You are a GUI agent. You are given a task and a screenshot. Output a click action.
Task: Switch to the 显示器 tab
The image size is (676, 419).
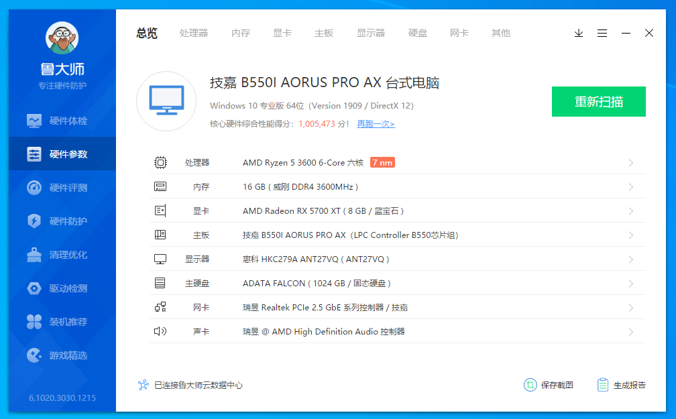[371, 33]
